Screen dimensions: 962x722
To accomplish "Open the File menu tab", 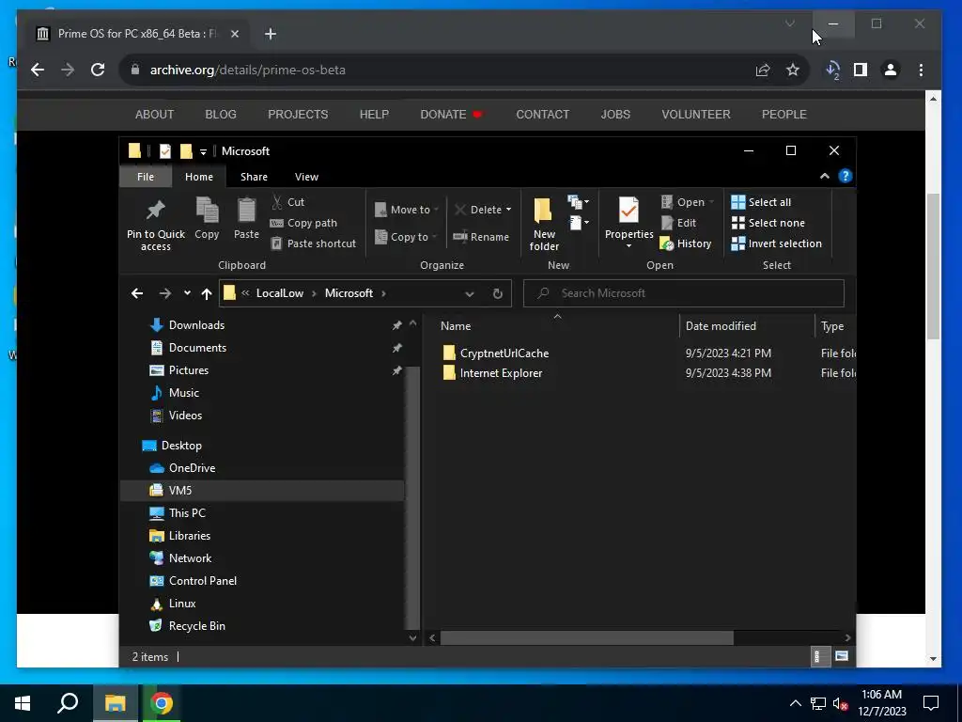I will pyautogui.click(x=146, y=177).
